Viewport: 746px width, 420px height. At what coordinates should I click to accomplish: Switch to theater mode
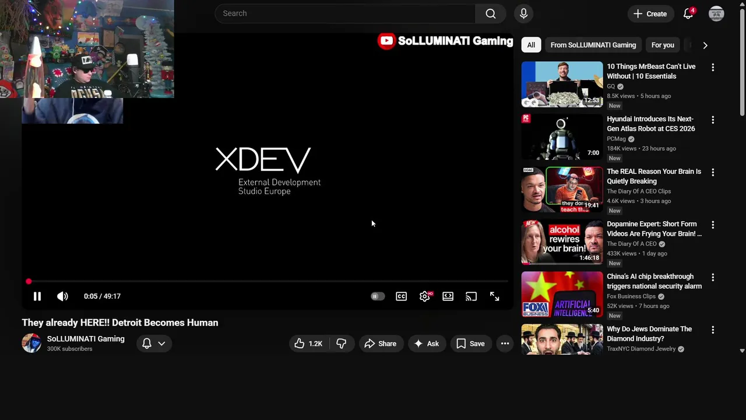[448, 296]
